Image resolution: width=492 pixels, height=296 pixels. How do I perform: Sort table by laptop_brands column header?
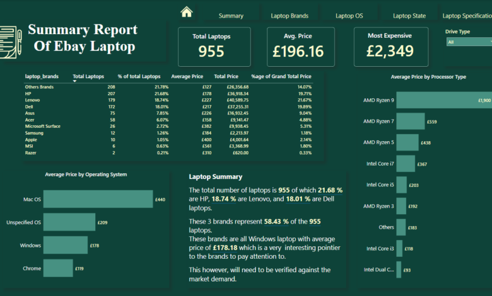click(42, 76)
